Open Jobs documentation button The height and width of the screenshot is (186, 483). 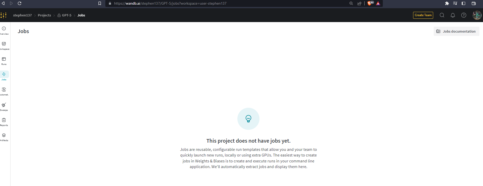456,31
